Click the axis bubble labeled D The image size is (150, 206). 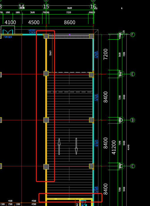pos(133,120)
